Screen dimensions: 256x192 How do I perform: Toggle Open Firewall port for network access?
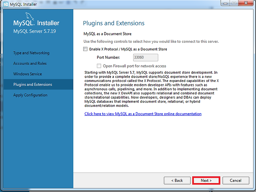pyautogui.click(x=99, y=66)
